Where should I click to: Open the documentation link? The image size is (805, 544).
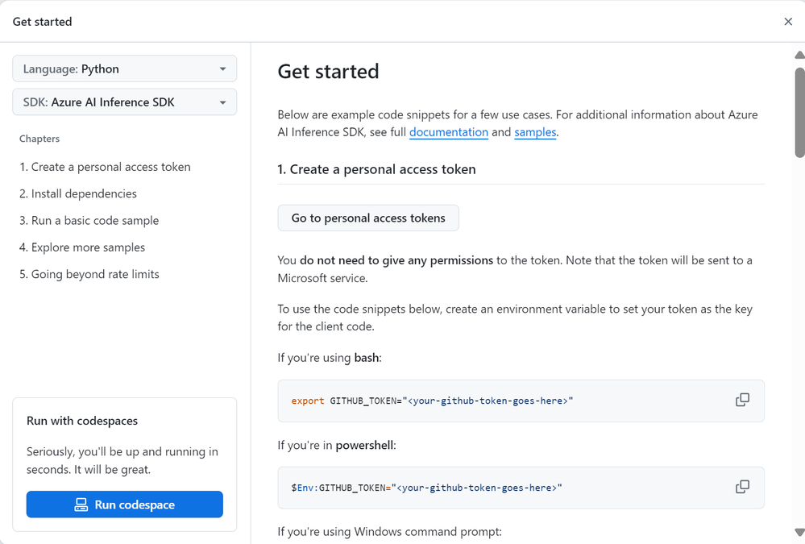point(449,132)
